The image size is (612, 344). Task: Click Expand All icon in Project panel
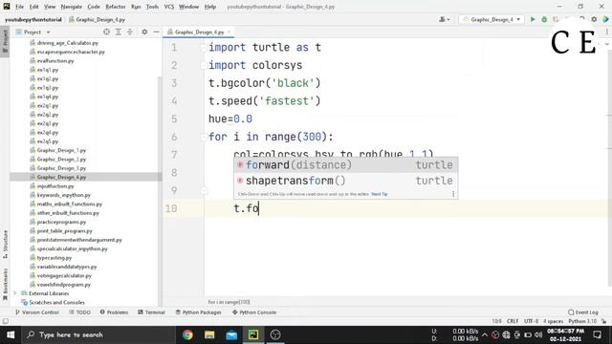click(x=119, y=32)
